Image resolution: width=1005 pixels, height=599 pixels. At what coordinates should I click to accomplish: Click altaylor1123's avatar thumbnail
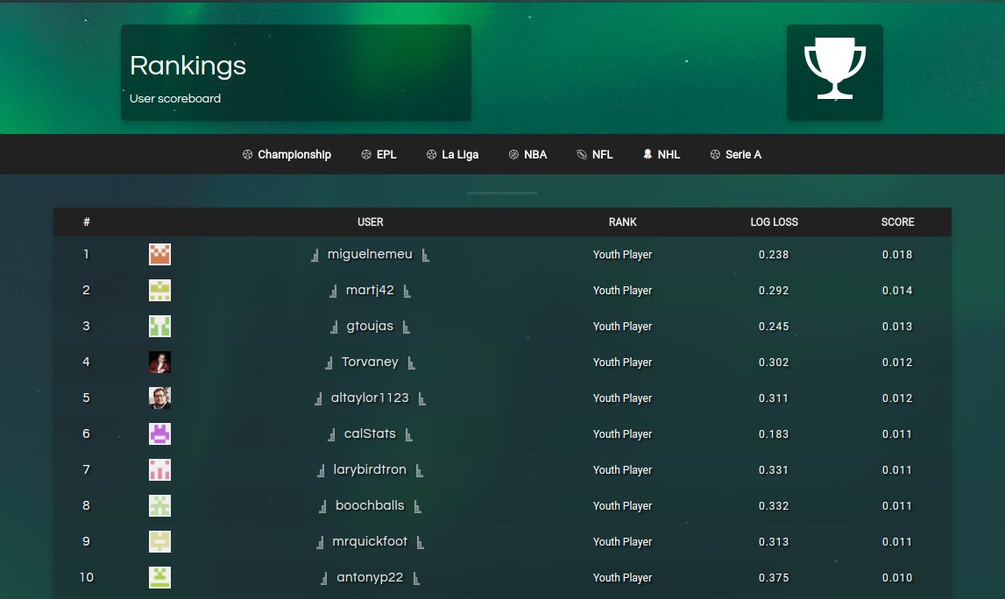tap(159, 398)
